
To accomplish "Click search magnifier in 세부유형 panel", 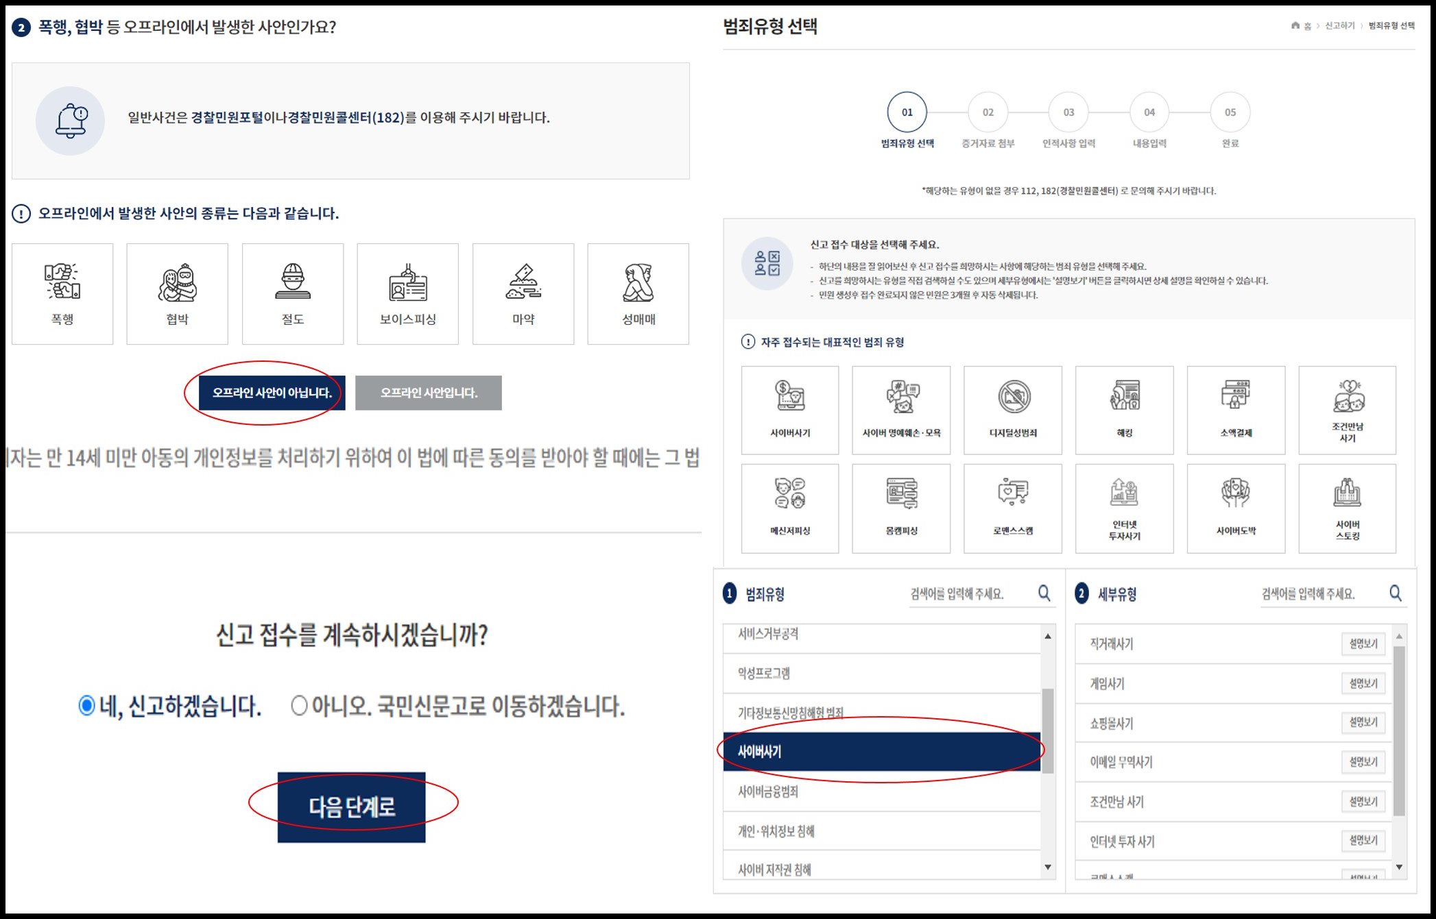I will click(1395, 593).
